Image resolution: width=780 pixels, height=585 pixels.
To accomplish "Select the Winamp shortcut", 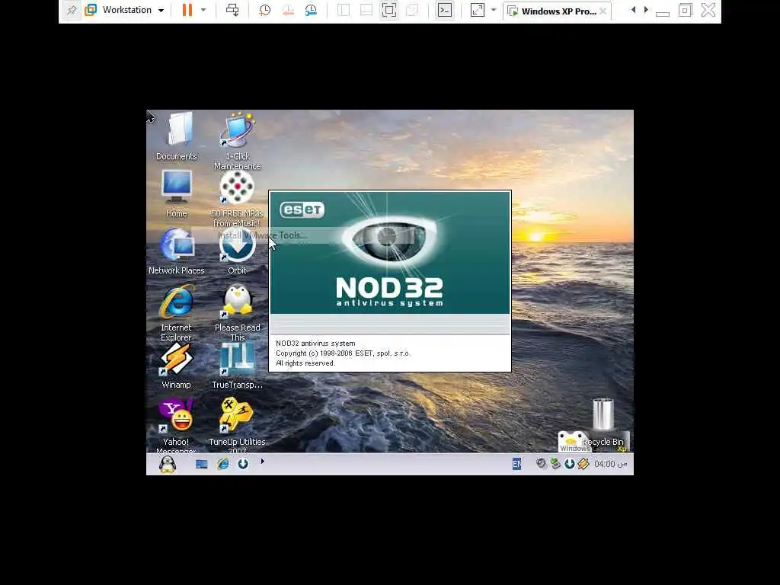I will pyautogui.click(x=176, y=366).
